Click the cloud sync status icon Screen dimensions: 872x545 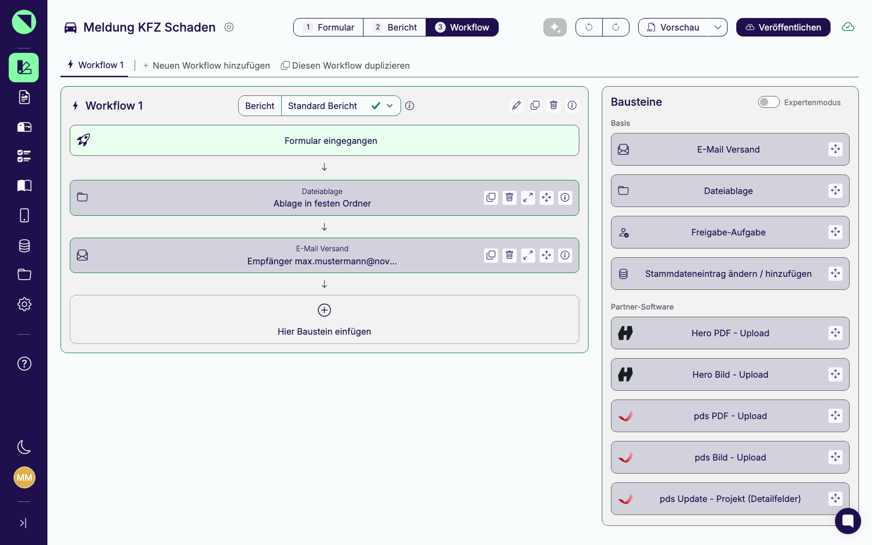(848, 27)
